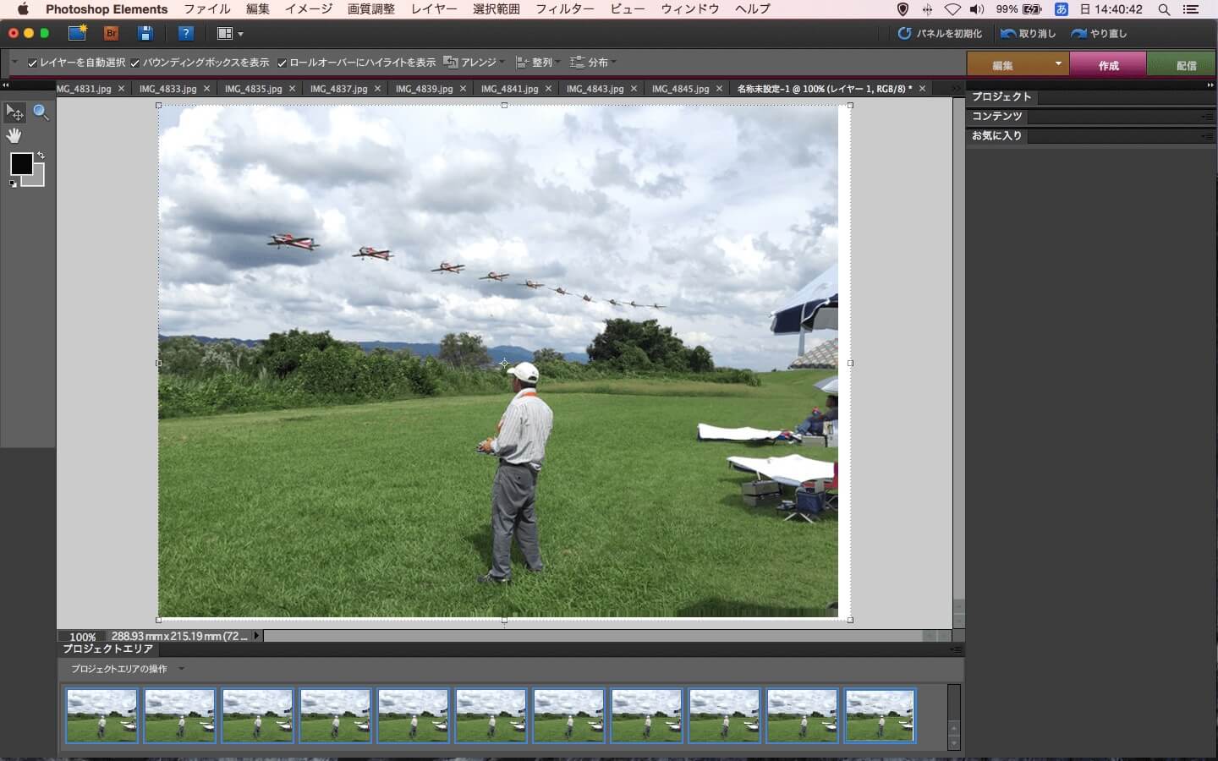
Task: Close the IMG_4831.jpg document tab
Action: [121, 89]
